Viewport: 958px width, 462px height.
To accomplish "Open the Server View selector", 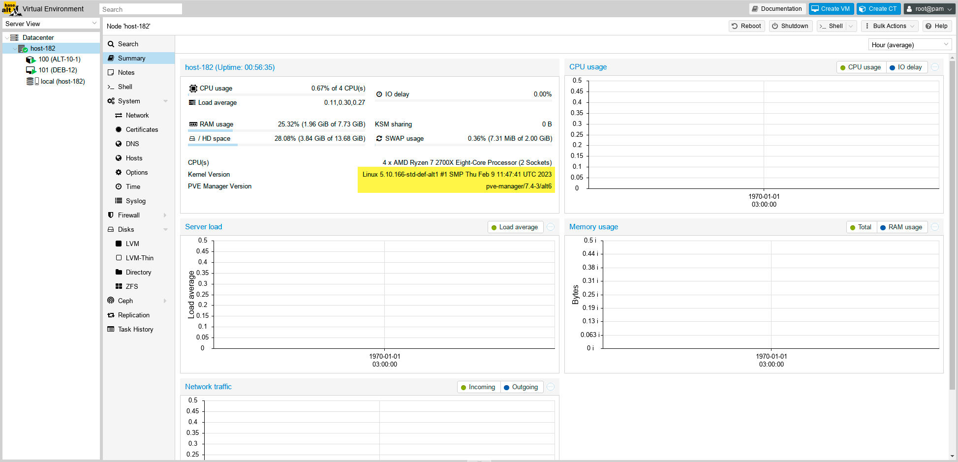I will [x=51, y=24].
